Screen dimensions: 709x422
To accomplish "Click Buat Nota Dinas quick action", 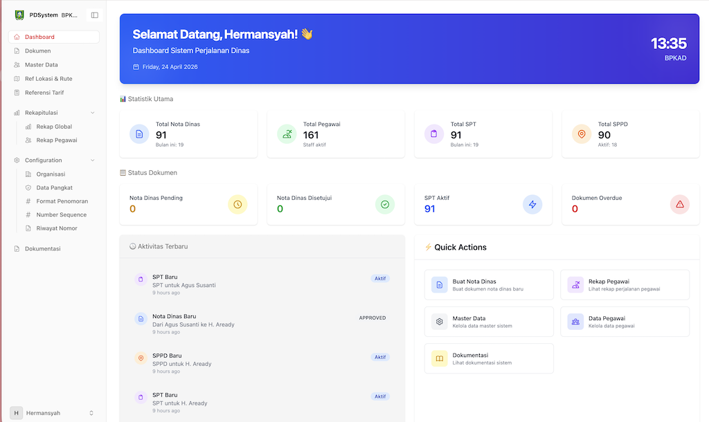I will point(489,285).
